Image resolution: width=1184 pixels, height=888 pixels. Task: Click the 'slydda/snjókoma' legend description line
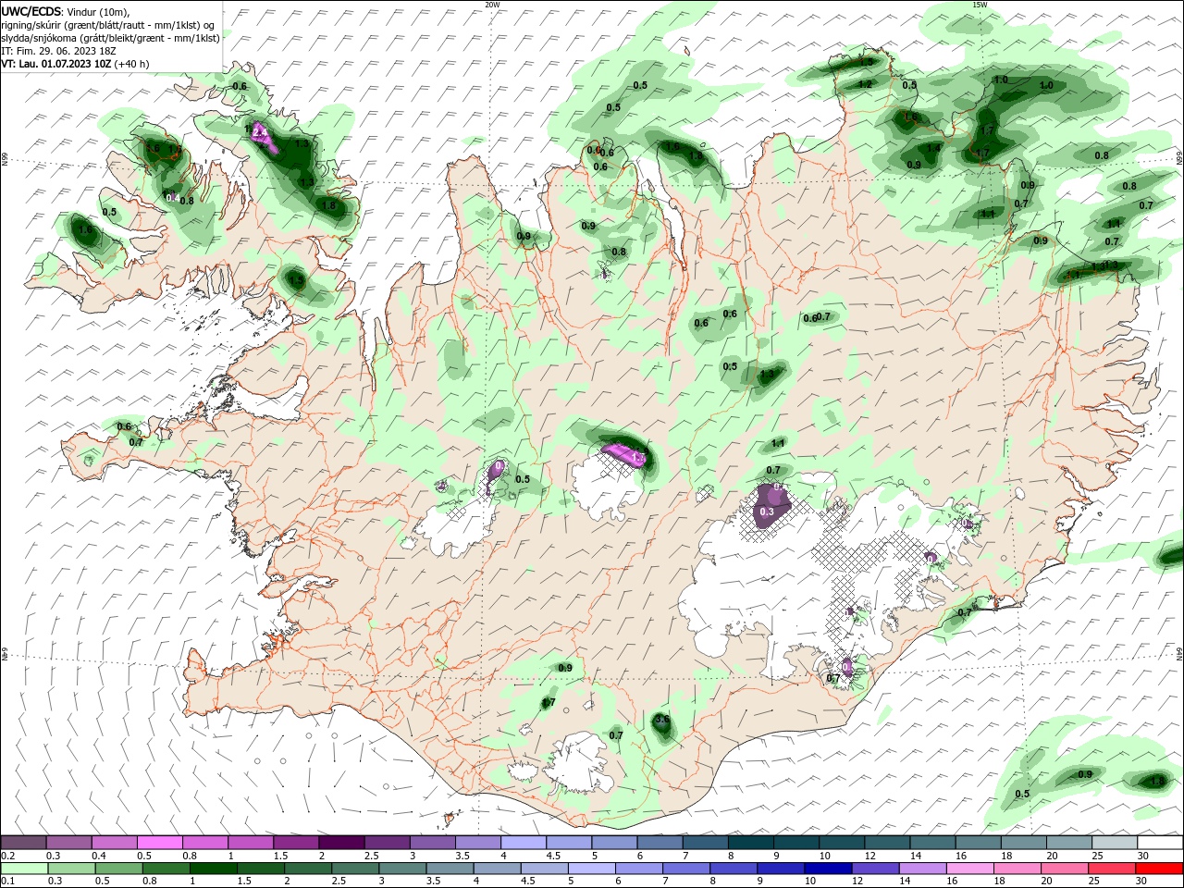click(110, 38)
